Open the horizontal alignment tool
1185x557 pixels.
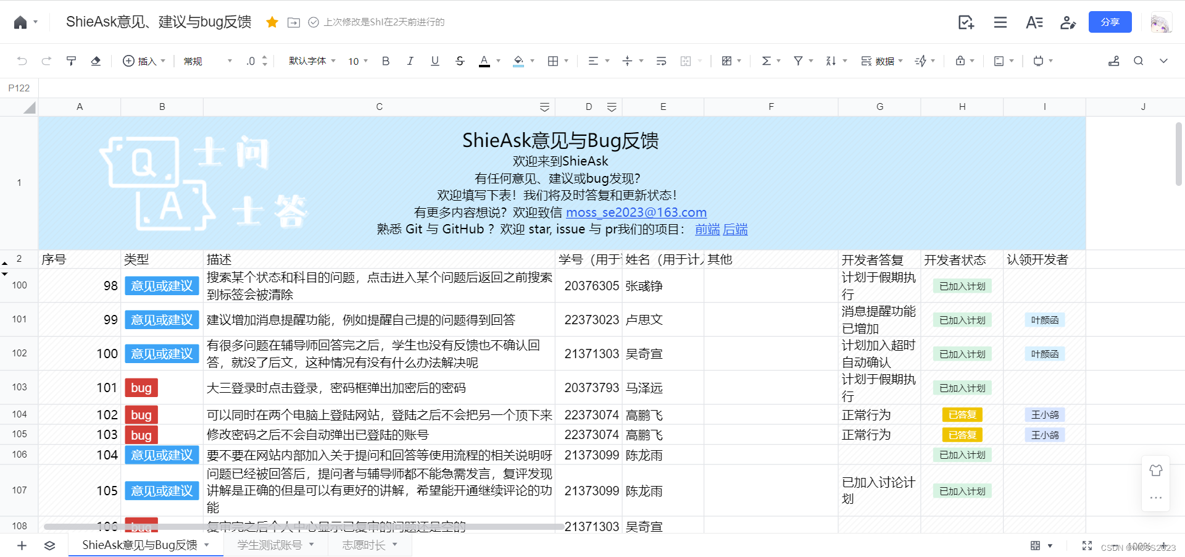[x=593, y=61]
